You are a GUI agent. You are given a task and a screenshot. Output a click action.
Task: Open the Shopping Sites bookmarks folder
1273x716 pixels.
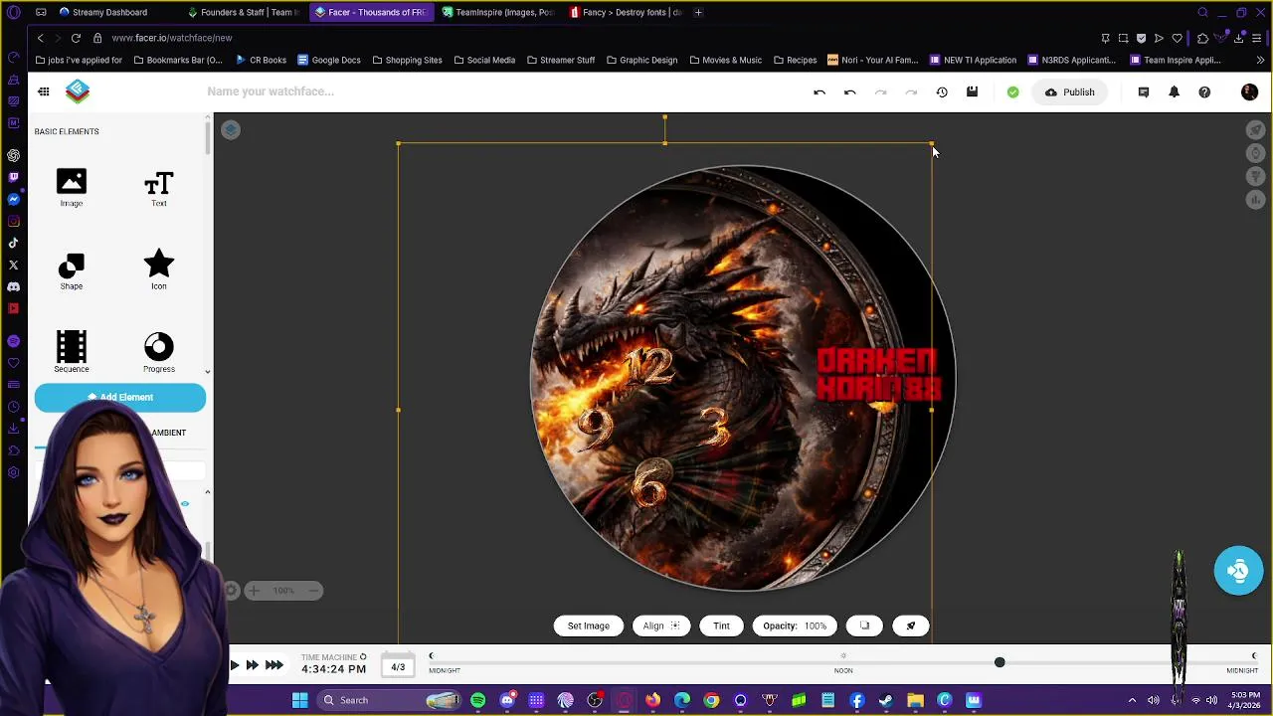(407, 60)
